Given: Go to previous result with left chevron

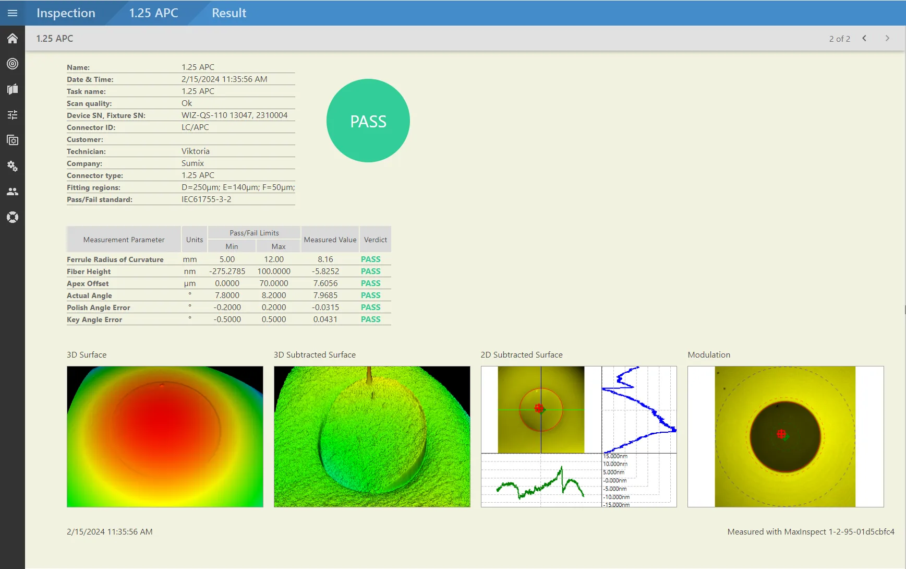Looking at the screenshot, I should point(864,38).
